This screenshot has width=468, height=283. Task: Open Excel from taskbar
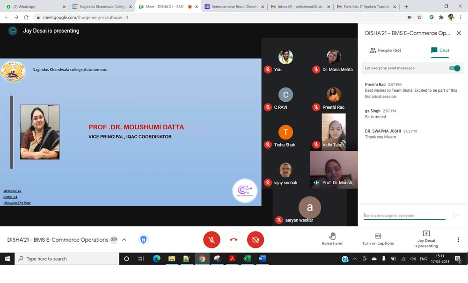tap(247, 259)
